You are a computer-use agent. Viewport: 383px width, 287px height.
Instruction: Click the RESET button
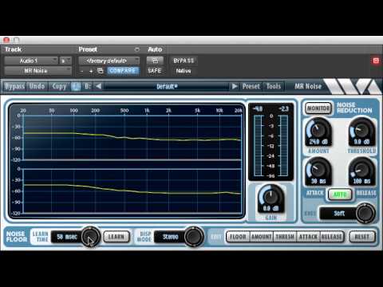(x=362, y=237)
